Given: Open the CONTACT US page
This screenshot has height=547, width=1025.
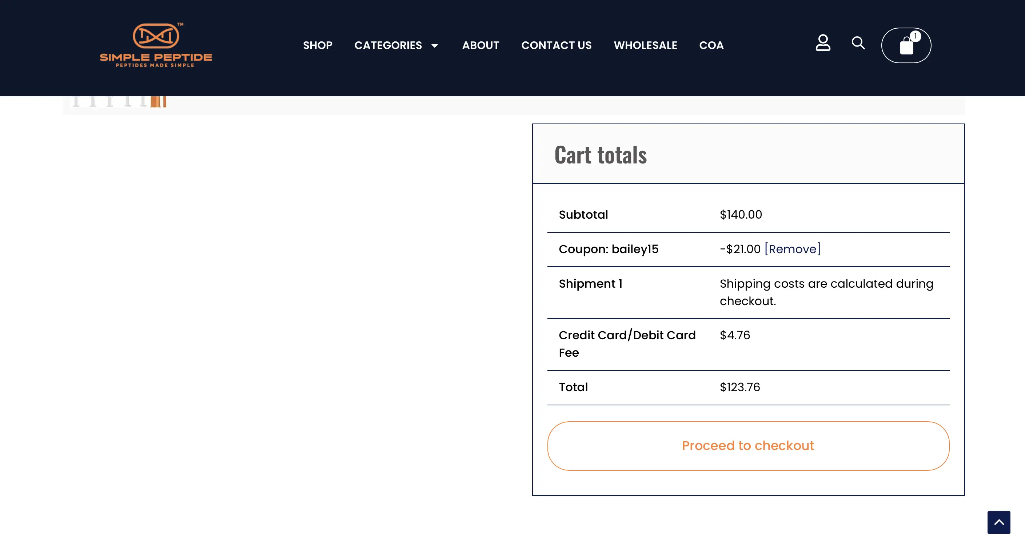Looking at the screenshot, I should tap(556, 45).
